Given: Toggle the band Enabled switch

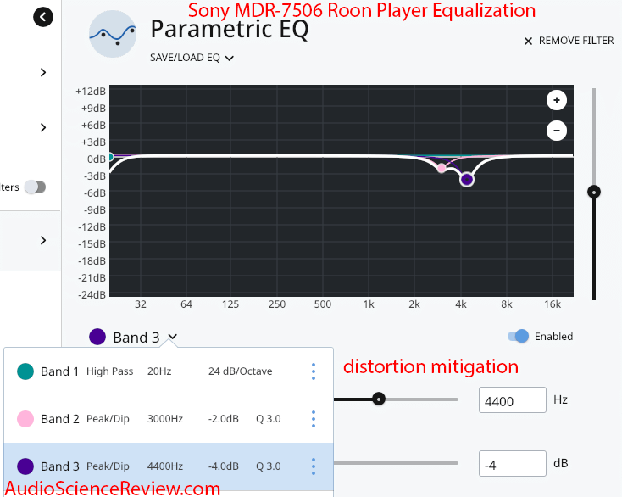Looking at the screenshot, I should 518,336.
